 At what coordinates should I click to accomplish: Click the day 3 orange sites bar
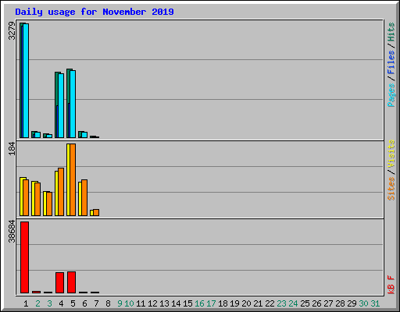(49, 204)
